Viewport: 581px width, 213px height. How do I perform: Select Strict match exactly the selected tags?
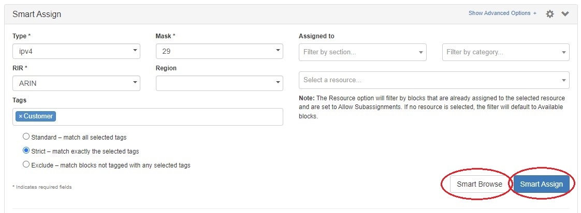point(26,151)
